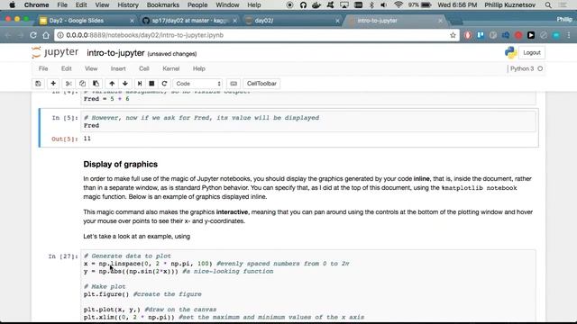577x324 pixels.
Task: Open macOS Spotlight search
Action: click(x=548, y=5)
